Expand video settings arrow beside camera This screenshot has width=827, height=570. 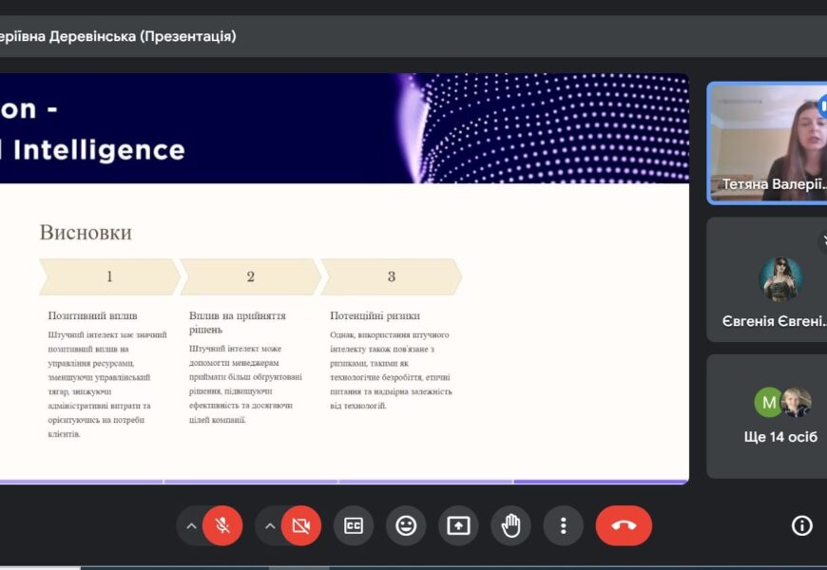click(270, 525)
